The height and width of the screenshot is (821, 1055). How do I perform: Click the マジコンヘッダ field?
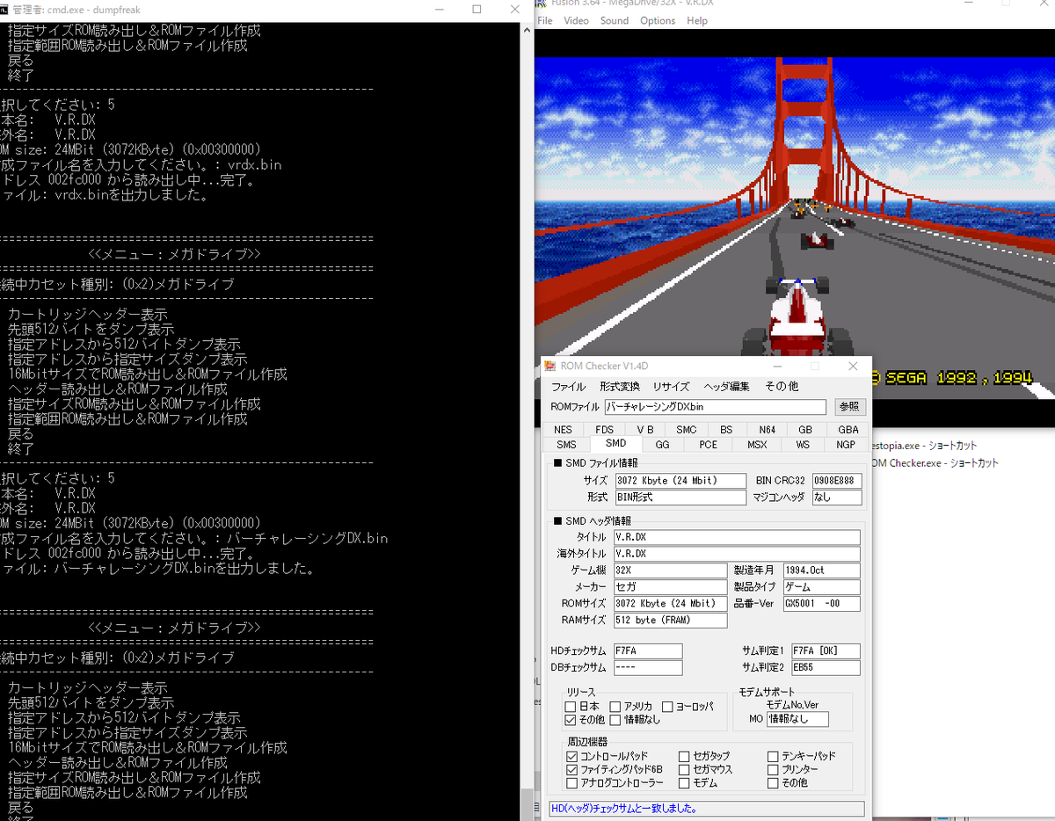[836, 498]
